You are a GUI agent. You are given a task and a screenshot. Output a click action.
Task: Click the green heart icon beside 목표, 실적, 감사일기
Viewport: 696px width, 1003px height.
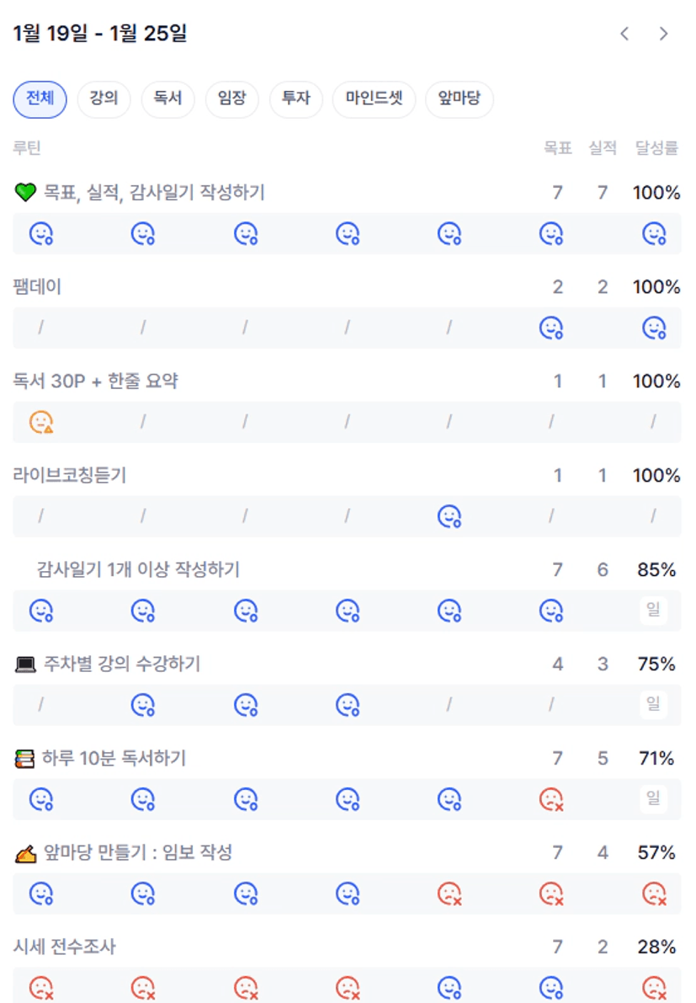pos(25,193)
